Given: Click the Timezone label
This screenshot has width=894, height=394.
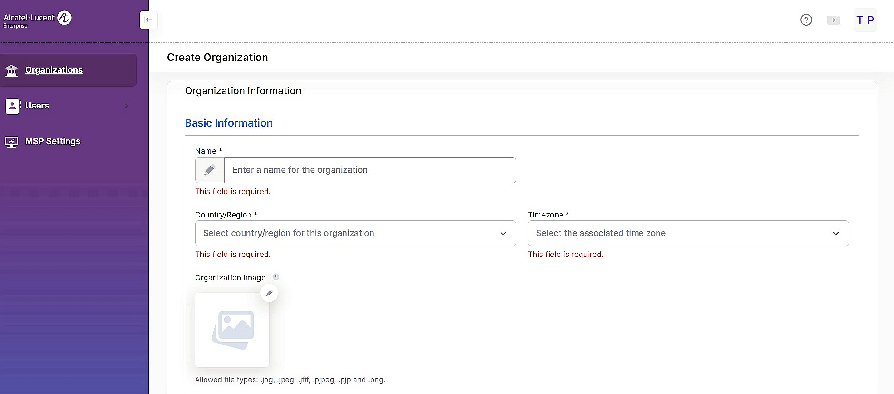Looking at the screenshot, I should coord(548,215).
